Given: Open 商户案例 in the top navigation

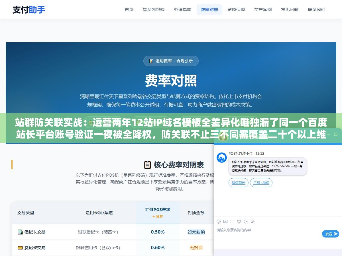Looking at the screenshot, I should click(x=263, y=10).
